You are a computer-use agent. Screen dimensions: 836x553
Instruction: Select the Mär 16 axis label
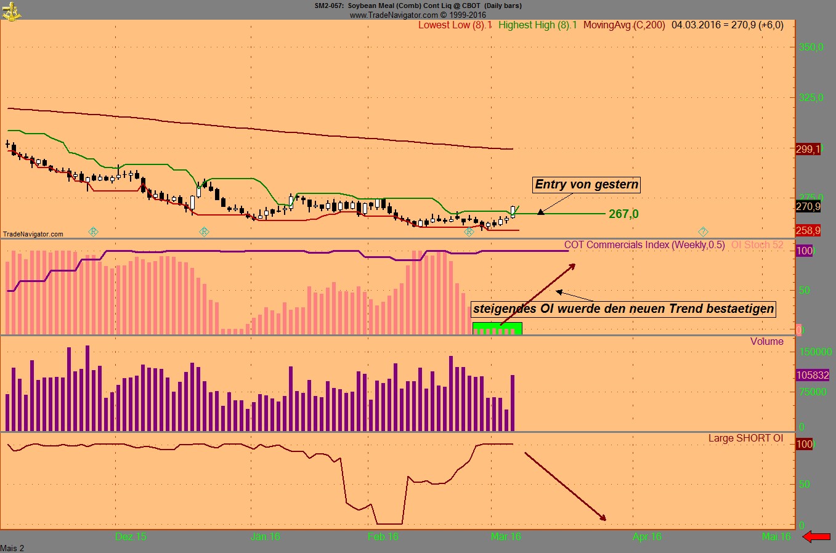click(506, 536)
